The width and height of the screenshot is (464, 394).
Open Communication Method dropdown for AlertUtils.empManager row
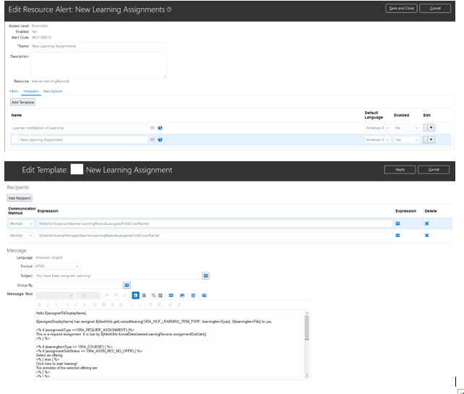click(x=21, y=236)
